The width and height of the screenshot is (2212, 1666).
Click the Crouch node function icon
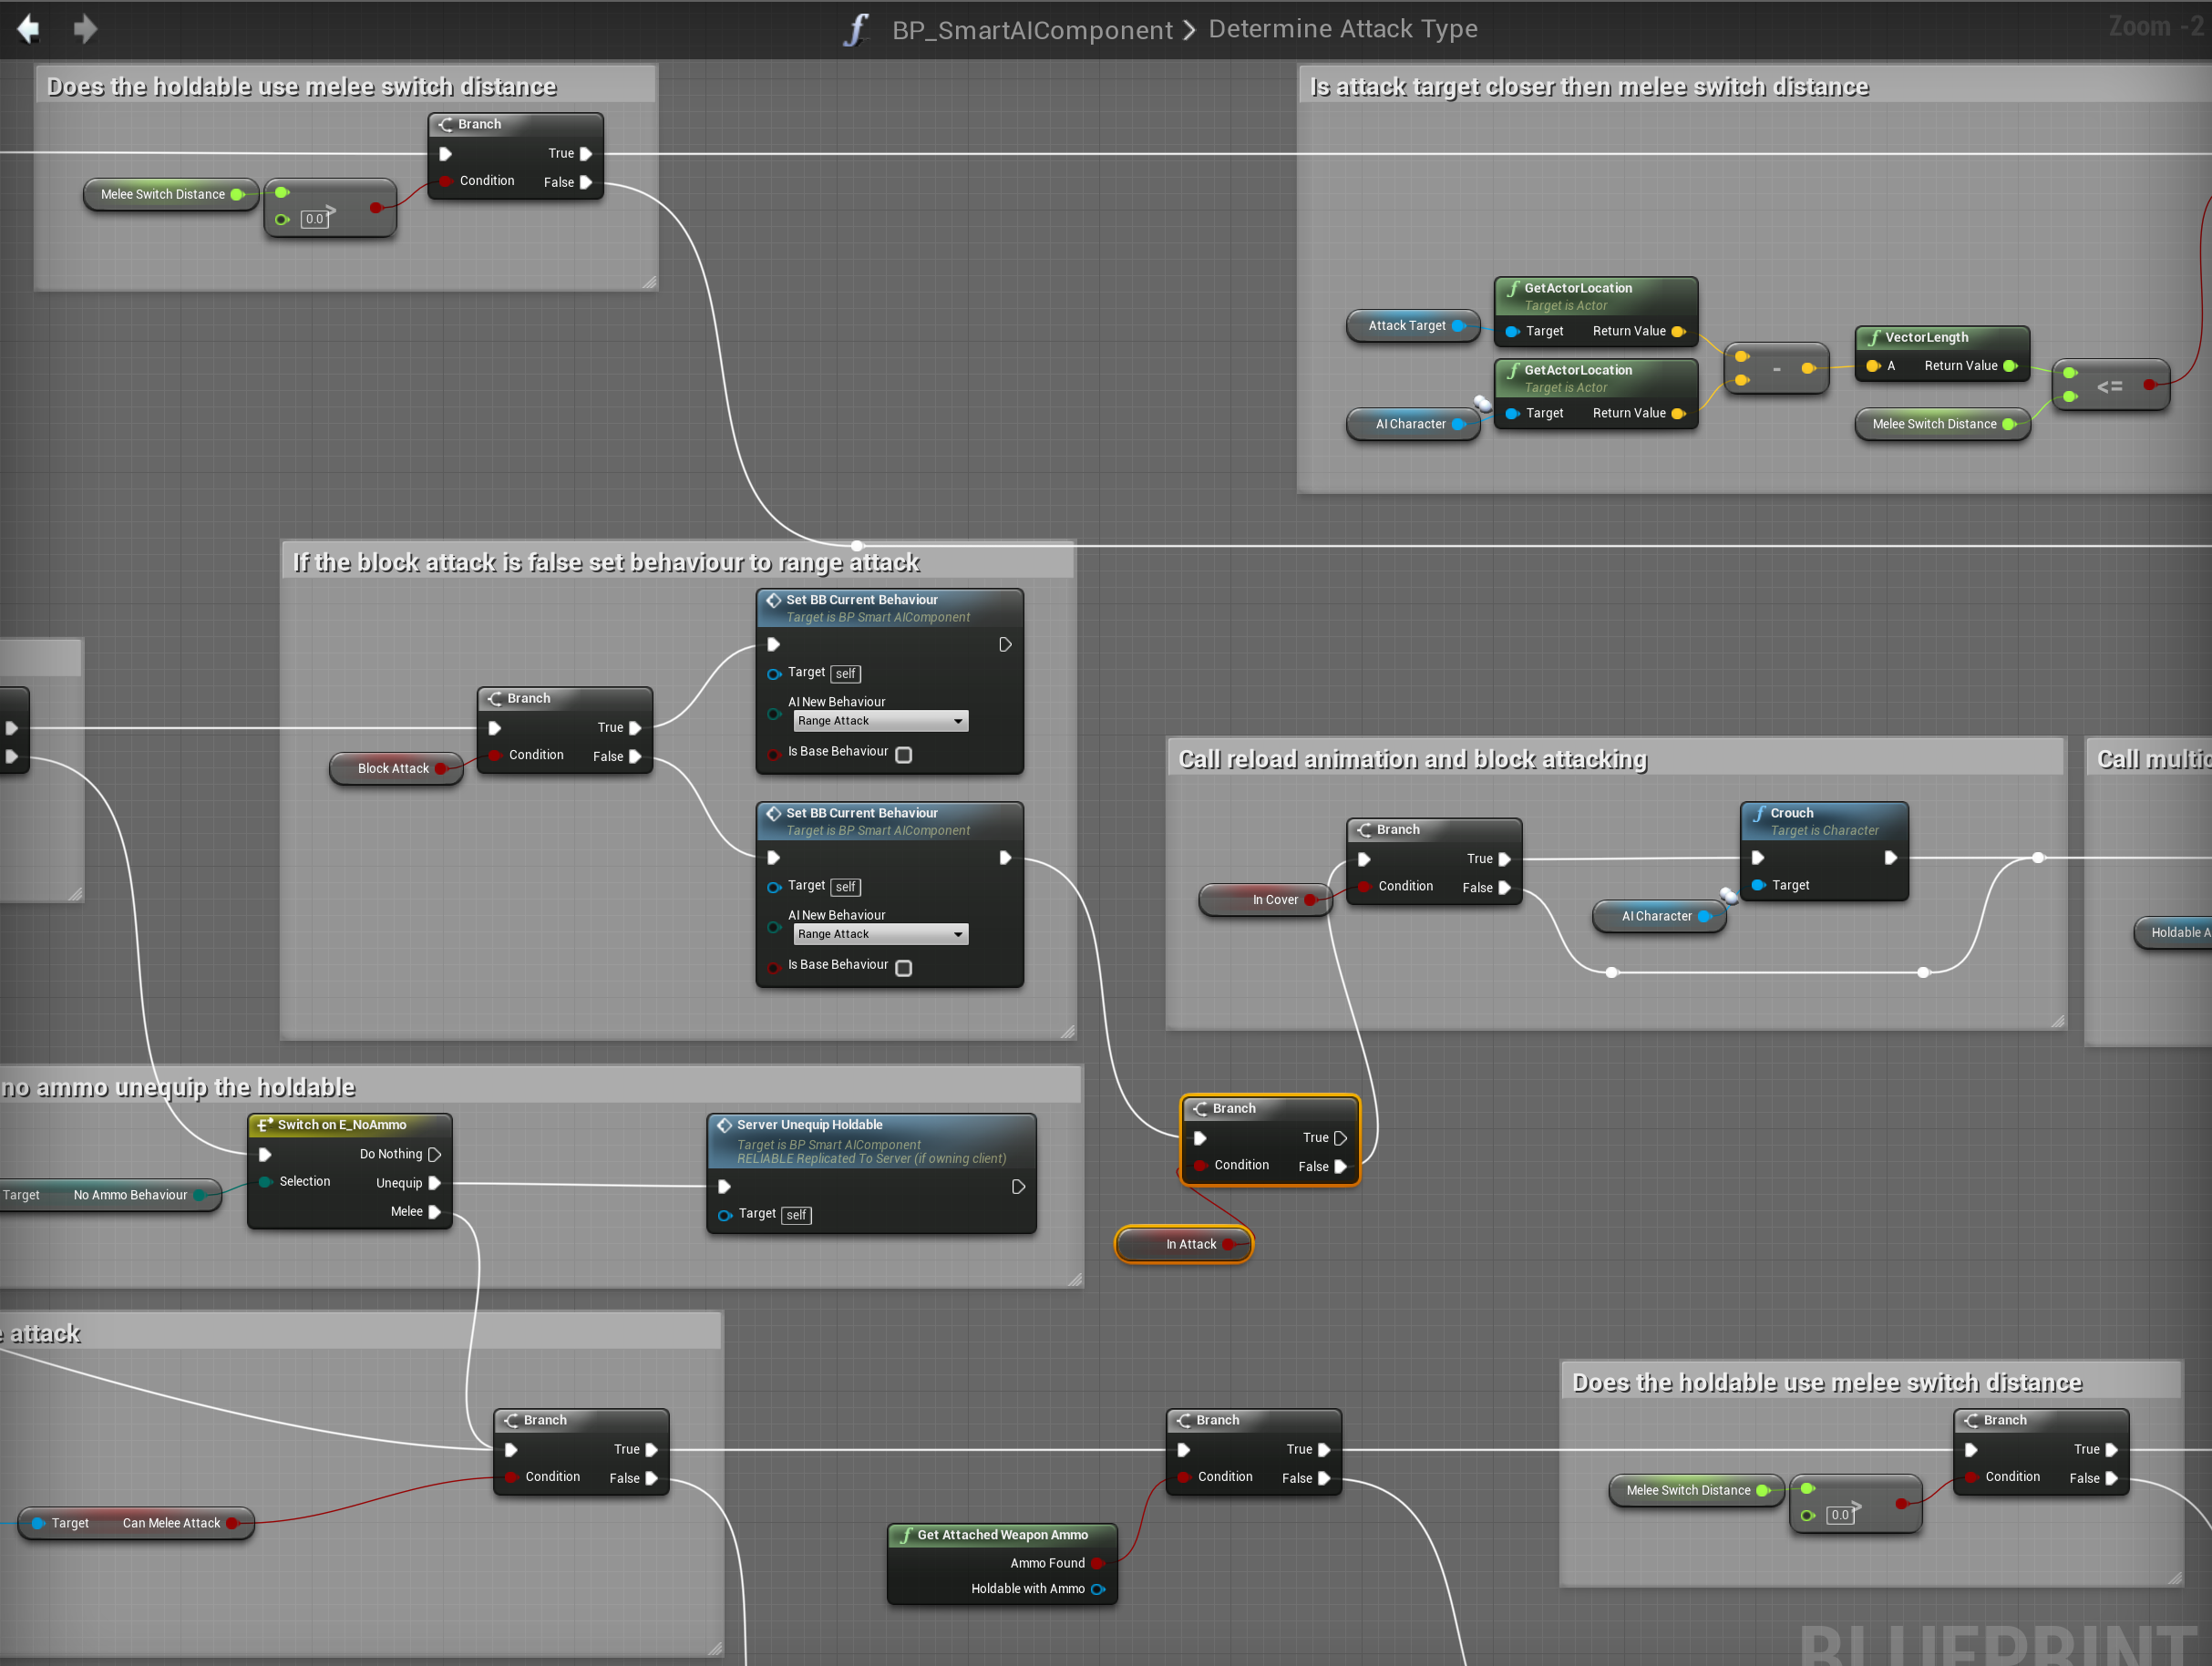tap(1759, 813)
